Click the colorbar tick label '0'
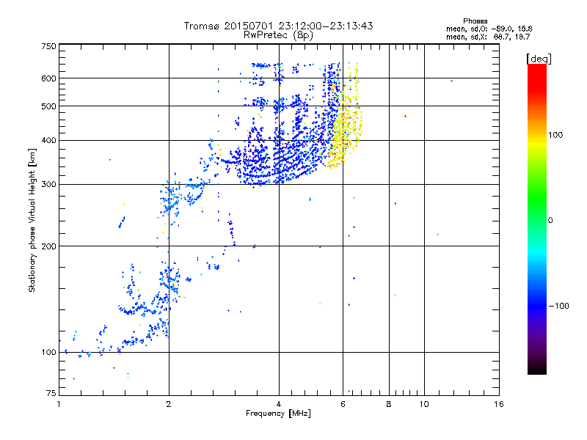Image resolution: width=587 pixels, height=440 pixels. (x=550, y=221)
